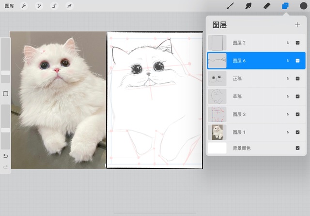Screen dimensions: 310x216
Task: Open blend mode N for 图层 3
Action: pyautogui.click(x=288, y=115)
